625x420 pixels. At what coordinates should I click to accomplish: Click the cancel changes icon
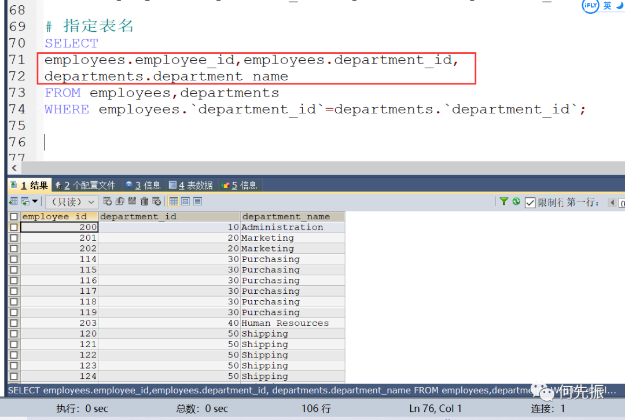157,201
